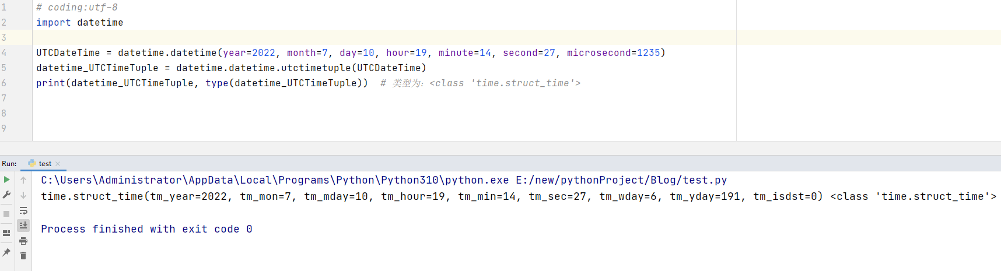The image size is (1001, 271).
Task: Restore the layout using the panels icon
Action: point(6,233)
